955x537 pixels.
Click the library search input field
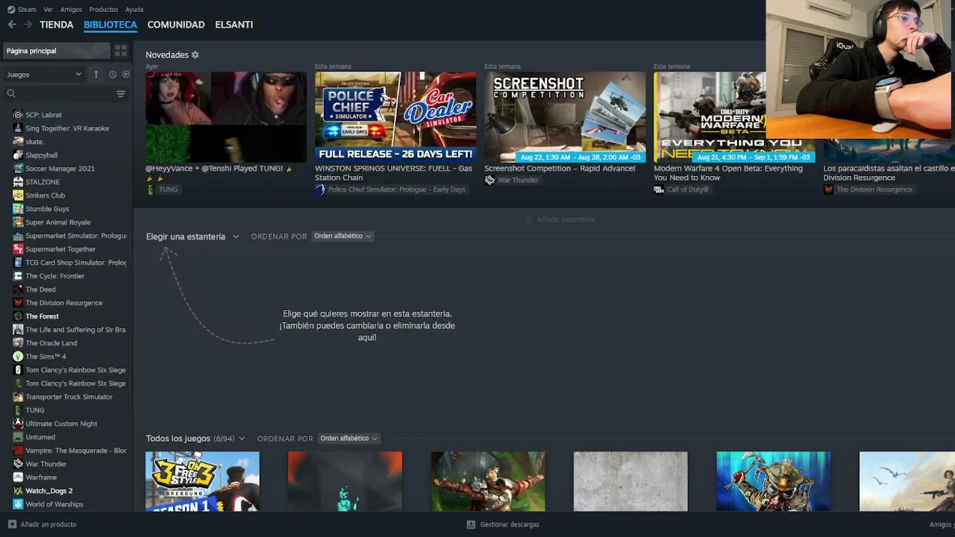[x=66, y=93]
